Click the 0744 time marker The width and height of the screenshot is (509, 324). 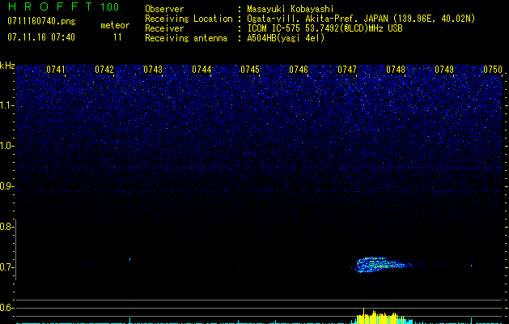click(201, 70)
